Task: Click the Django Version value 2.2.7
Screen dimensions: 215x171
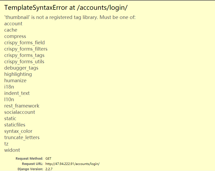Action: pyautogui.click(x=49, y=169)
